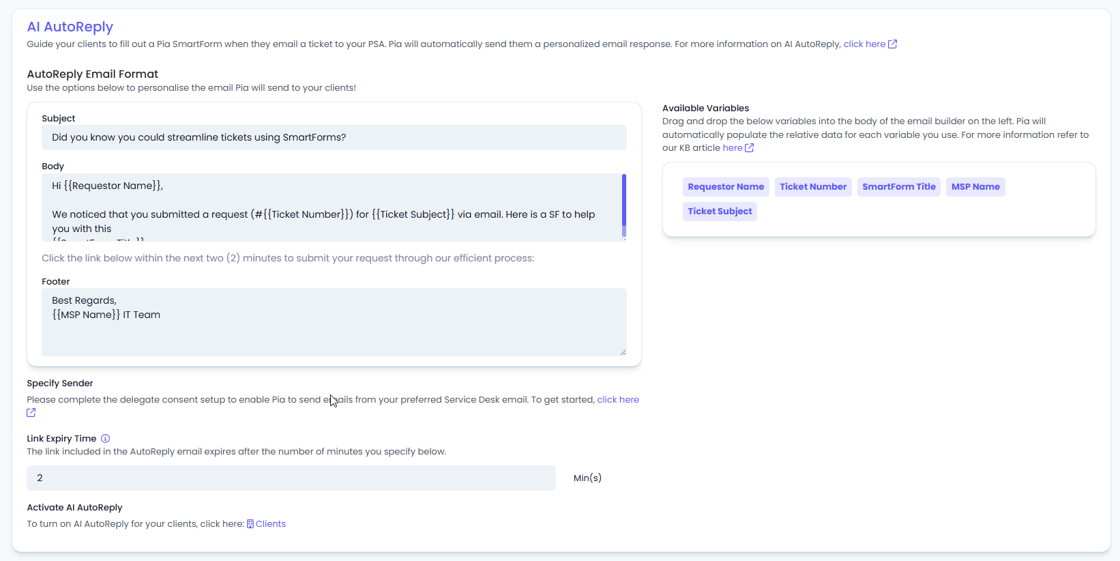The image size is (1120, 561).
Task: Click the 'Footer' field label
Action: coord(56,282)
